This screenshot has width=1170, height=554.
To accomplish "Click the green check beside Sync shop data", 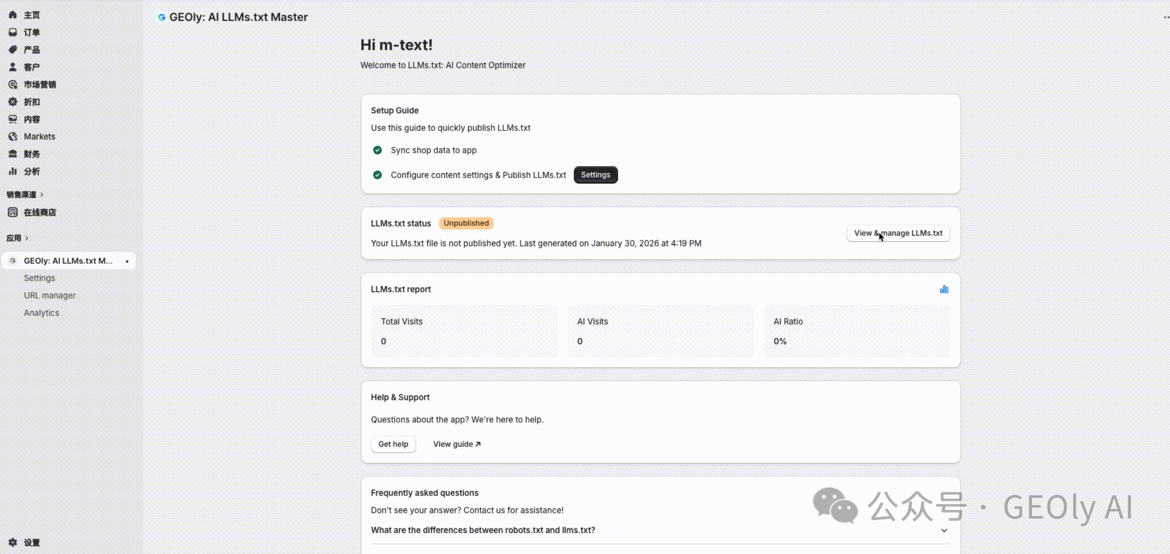I will [377, 150].
